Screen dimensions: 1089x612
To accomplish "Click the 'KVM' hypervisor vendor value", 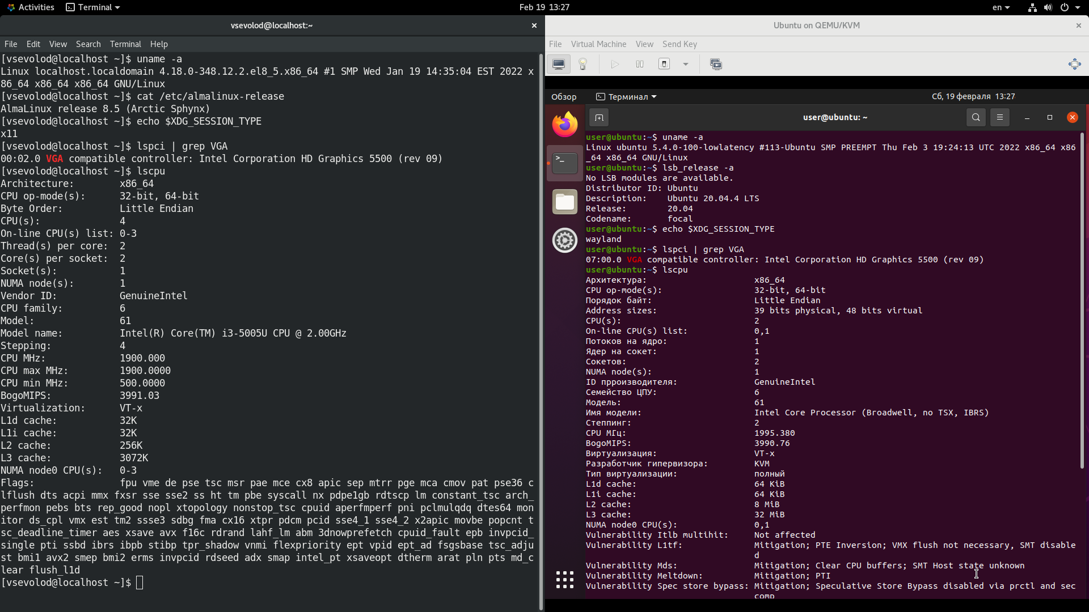I will [762, 464].
